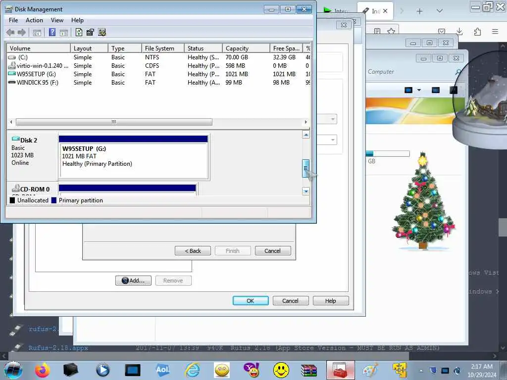Screen dimensions: 507x380
Task: Select the W95SETUP (G:) volume in list
Action: pos(158,74)
